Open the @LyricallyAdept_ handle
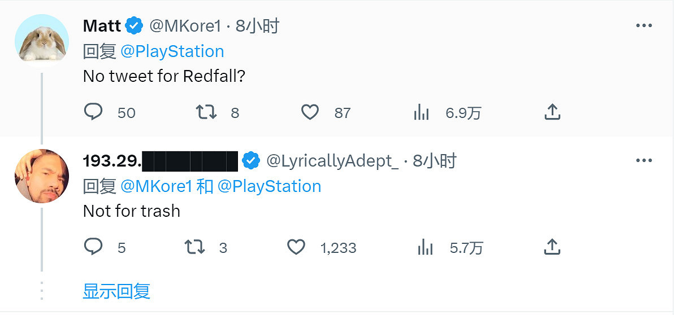The width and height of the screenshot is (680, 315). [332, 161]
